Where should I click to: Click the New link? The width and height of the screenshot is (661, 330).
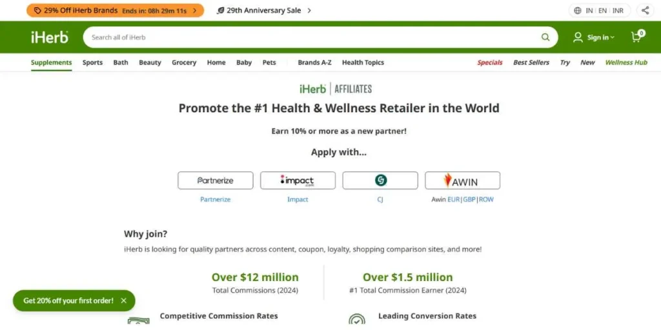[587, 63]
